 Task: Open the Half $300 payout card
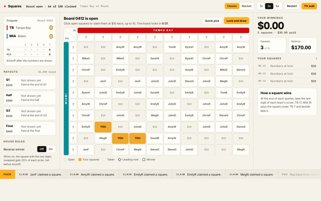pyautogui.click(x=30, y=98)
